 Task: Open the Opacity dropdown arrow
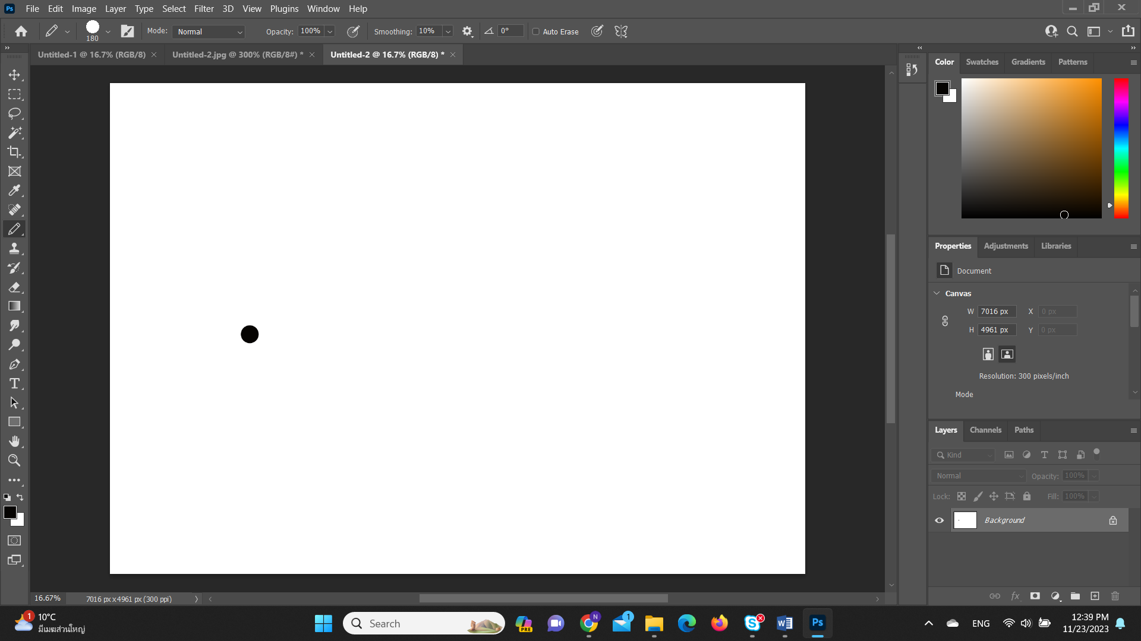pyautogui.click(x=330, y=31)
